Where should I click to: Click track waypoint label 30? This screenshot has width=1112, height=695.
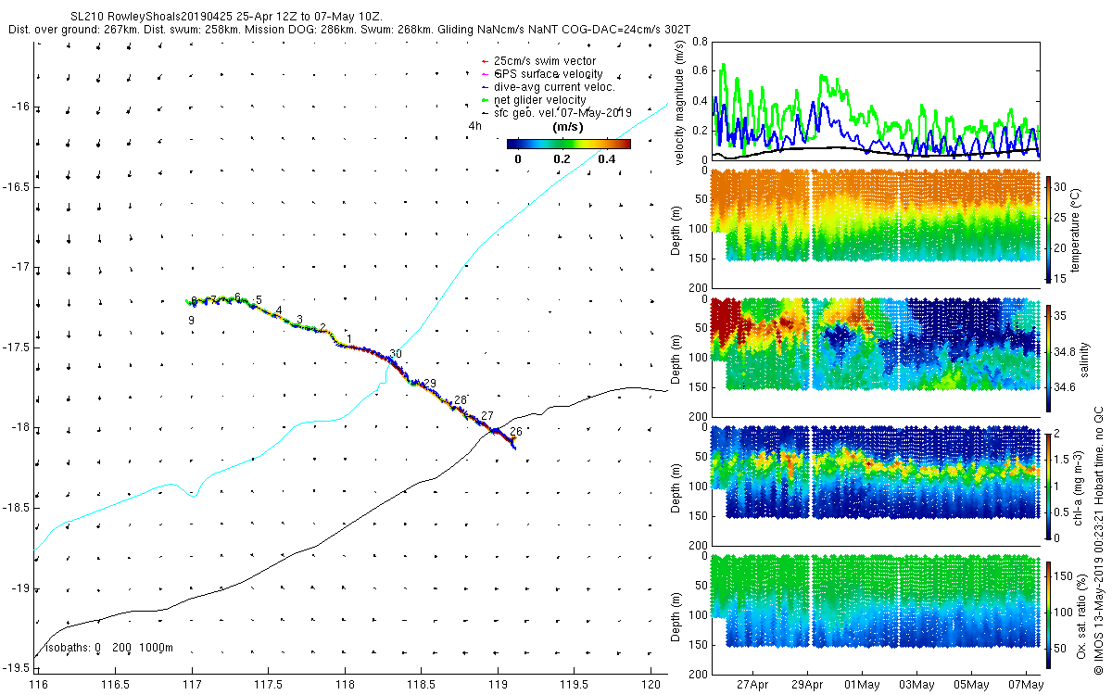coord(396,354)
